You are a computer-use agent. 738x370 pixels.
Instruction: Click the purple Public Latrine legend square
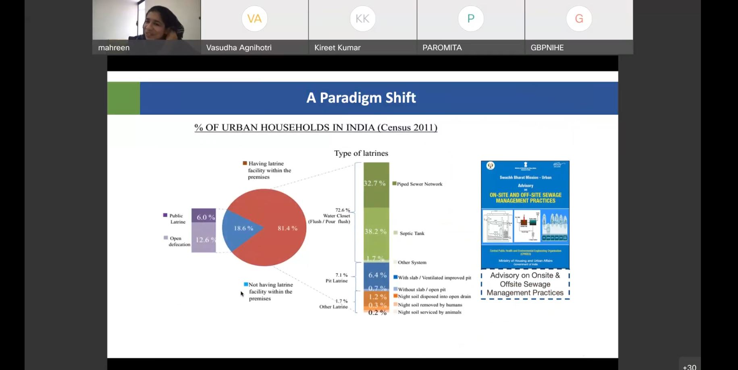coord(165,215)
